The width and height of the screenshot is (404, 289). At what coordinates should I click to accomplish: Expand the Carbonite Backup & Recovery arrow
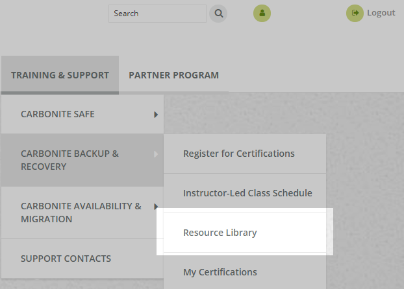(x=156, y=154)
